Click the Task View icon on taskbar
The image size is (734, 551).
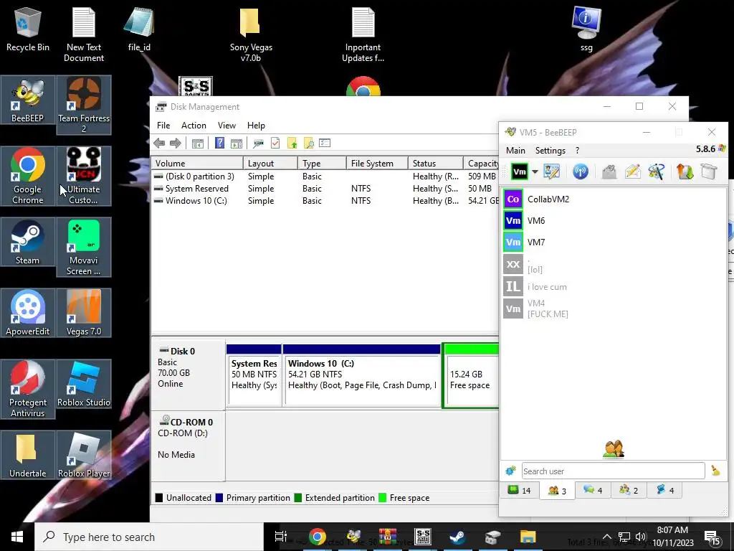[x=281, y=537]
